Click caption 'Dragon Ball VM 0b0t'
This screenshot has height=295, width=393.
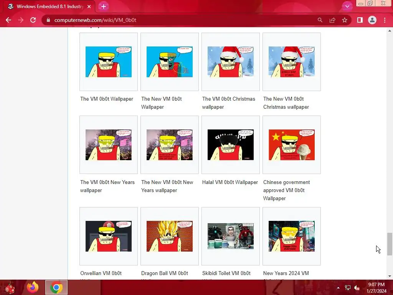164,273
